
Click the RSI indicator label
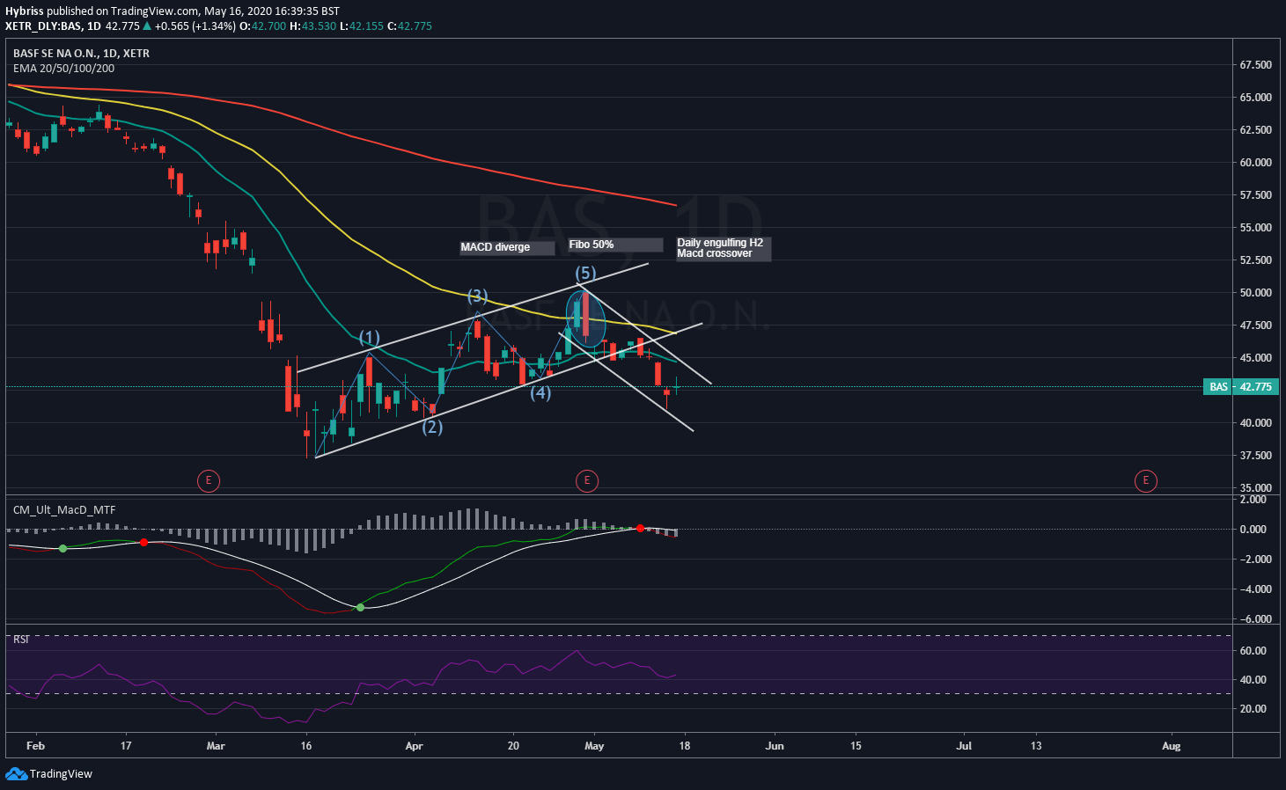(21, 640)
